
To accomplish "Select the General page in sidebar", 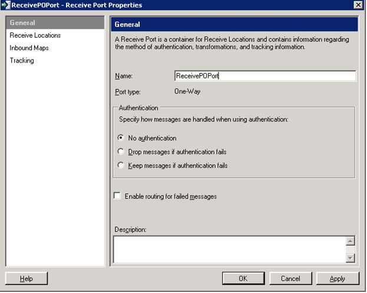I will (x=22, y=23).
